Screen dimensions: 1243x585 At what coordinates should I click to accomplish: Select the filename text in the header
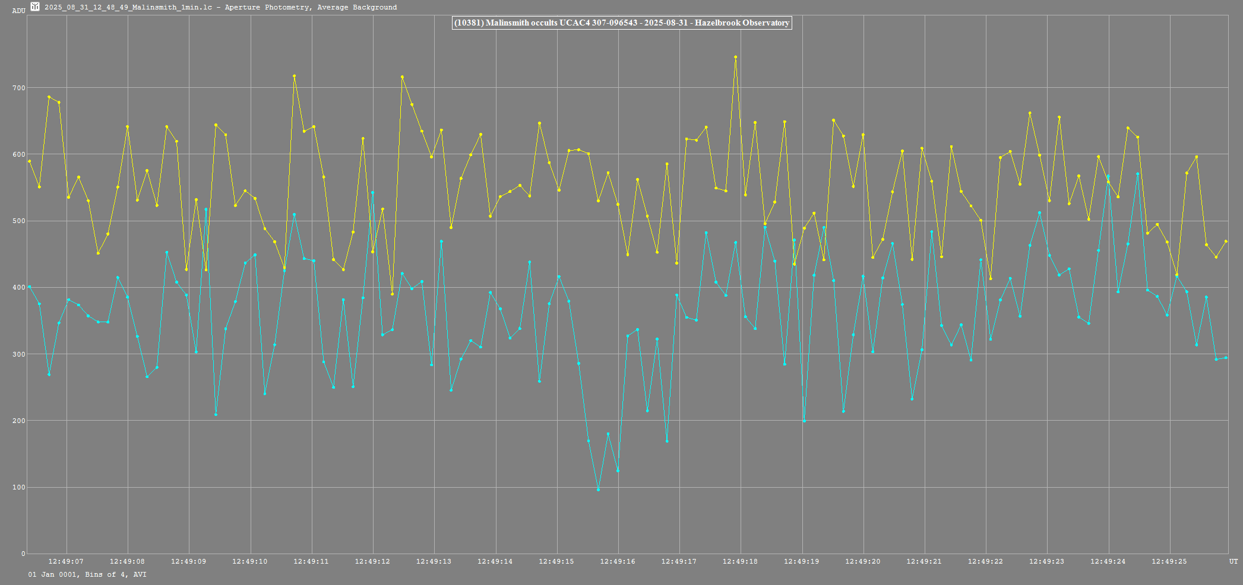128,7
